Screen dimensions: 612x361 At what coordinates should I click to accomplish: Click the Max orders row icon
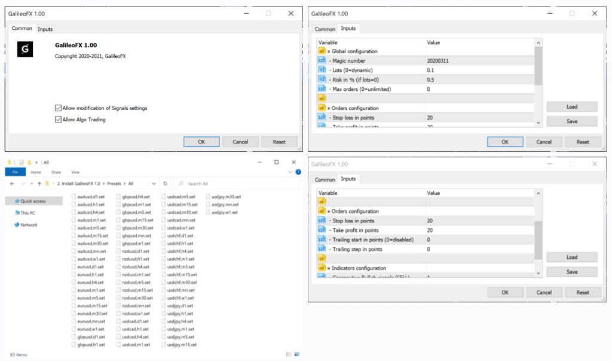pyautogui.click(x=322, y=89)
